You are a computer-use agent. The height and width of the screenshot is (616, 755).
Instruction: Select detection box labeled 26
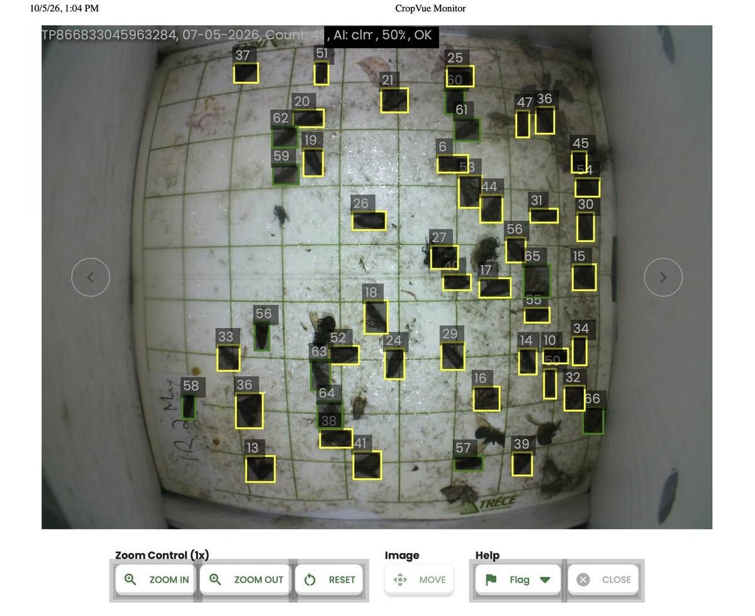click(x=369, y=220)
